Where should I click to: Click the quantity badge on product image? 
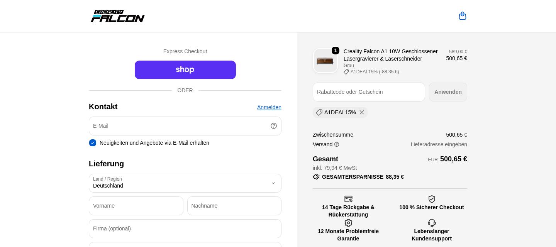click(336, 51)
